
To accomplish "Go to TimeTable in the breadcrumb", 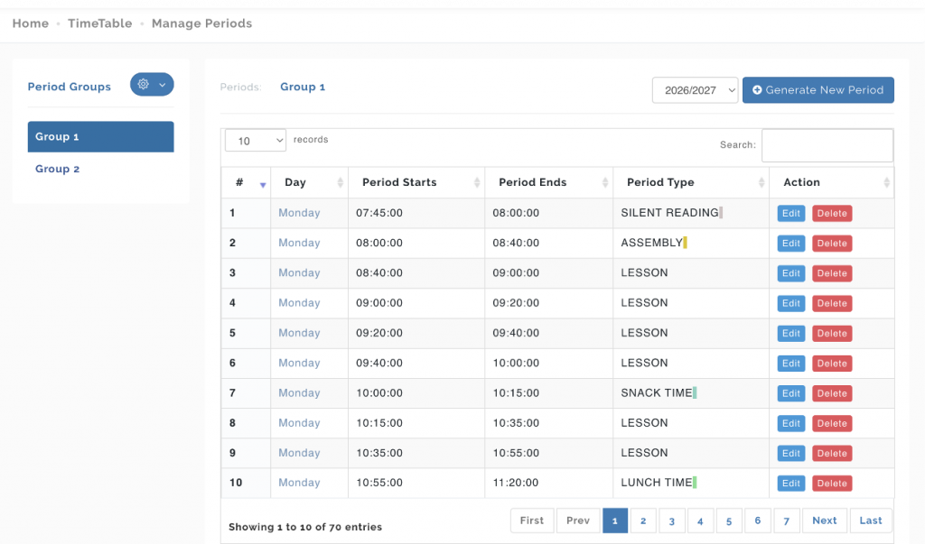I will [99, 23].
